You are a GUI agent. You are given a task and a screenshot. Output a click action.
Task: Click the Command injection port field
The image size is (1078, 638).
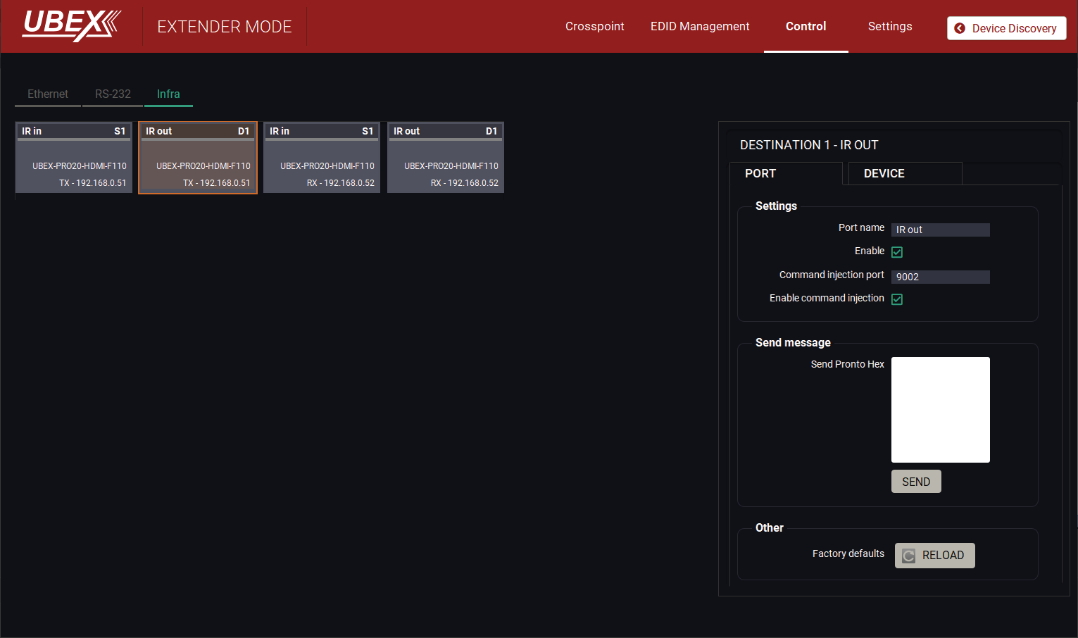[940, 277]
